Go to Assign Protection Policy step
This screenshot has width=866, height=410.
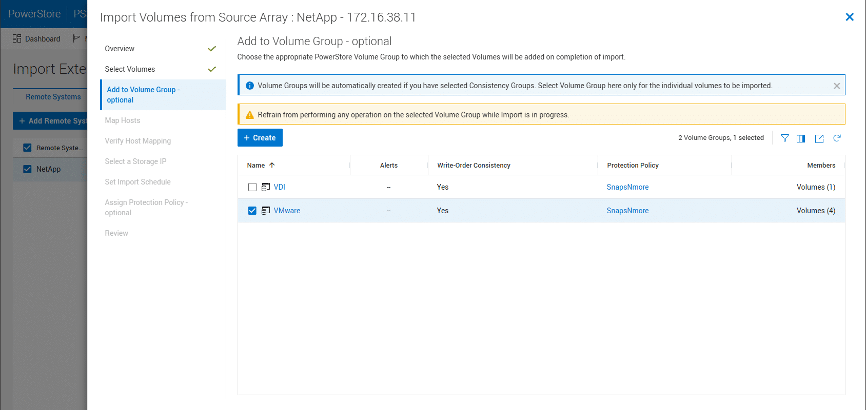[146, 208]
